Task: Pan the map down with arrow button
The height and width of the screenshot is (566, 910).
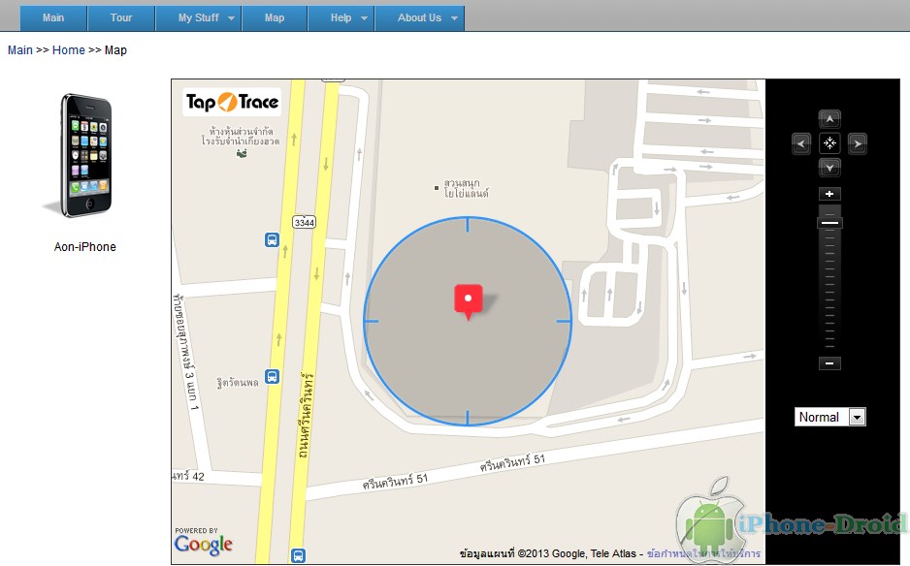Action: (829, 169)
